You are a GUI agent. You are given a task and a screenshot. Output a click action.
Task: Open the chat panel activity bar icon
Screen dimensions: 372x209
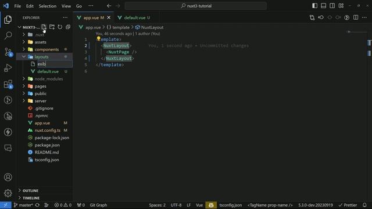point(8,148)
